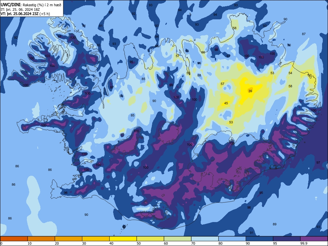Click the 0–10 dark orange legend swatch
Screen dimensions: 328x246
14,239
